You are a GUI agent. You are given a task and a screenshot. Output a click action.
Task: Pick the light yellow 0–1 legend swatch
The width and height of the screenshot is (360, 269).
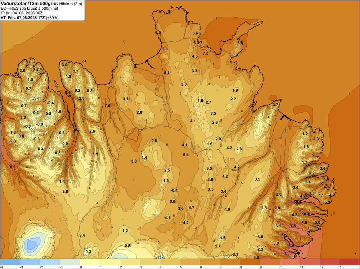pyautogui.click(x=90, y=262)
